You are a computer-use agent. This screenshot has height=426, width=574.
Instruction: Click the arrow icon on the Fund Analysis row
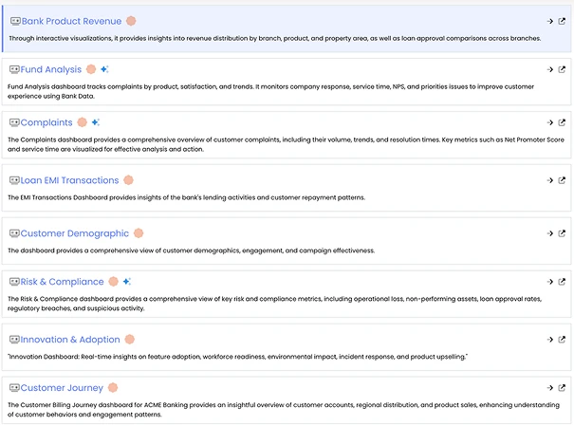coord(549,69)
